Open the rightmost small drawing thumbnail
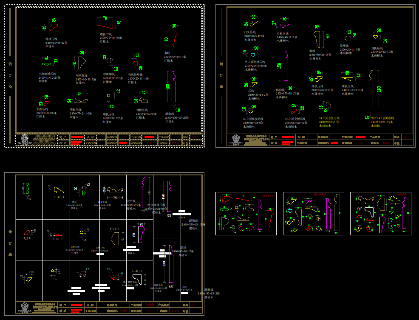The image size is (419, 320). pos(381,213)
